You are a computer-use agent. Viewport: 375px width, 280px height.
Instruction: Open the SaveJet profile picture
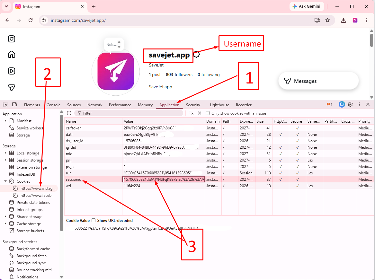[x=116, y=71]
